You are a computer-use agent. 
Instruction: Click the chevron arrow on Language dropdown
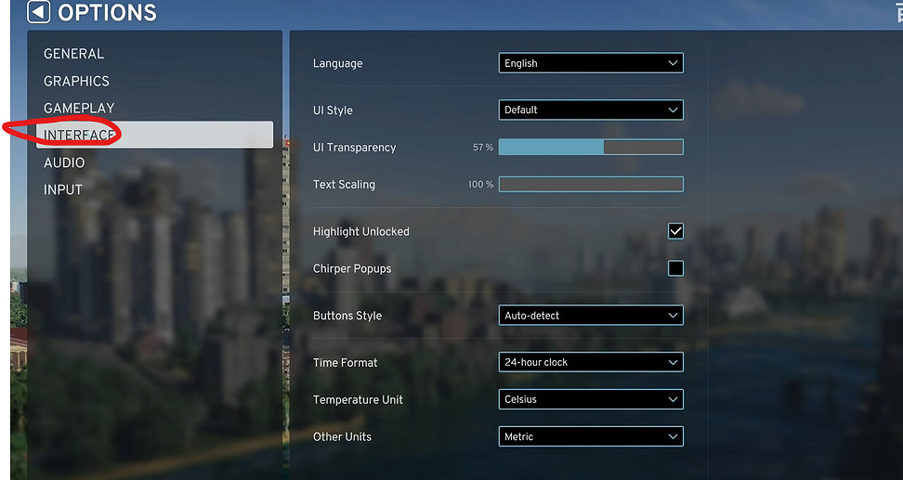pyautogui.click(x=673, y=63)
